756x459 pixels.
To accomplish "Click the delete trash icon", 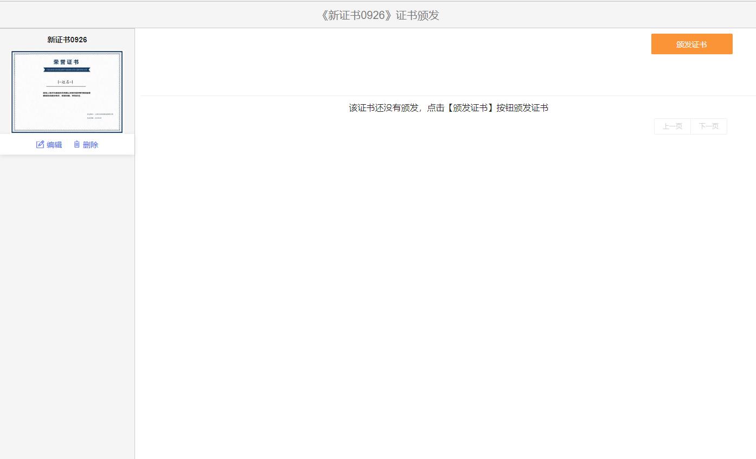I will tap(76, 144).
